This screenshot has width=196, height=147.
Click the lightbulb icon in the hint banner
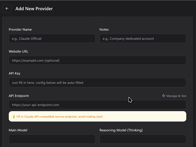[x=14, y=117]
